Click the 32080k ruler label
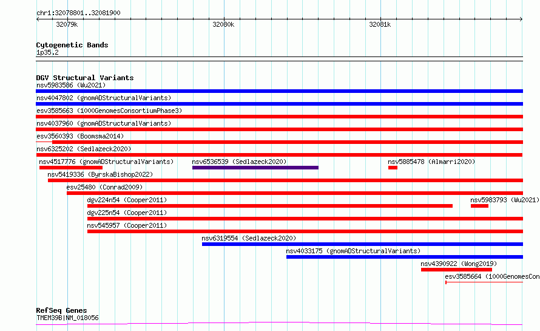 click(223, 24)
